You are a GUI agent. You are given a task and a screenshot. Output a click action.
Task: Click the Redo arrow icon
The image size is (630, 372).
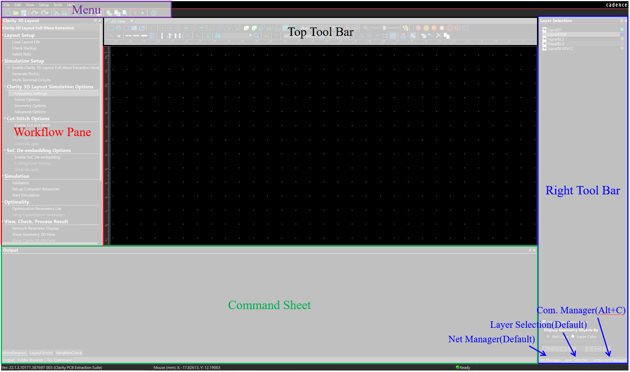coord(44,13)
